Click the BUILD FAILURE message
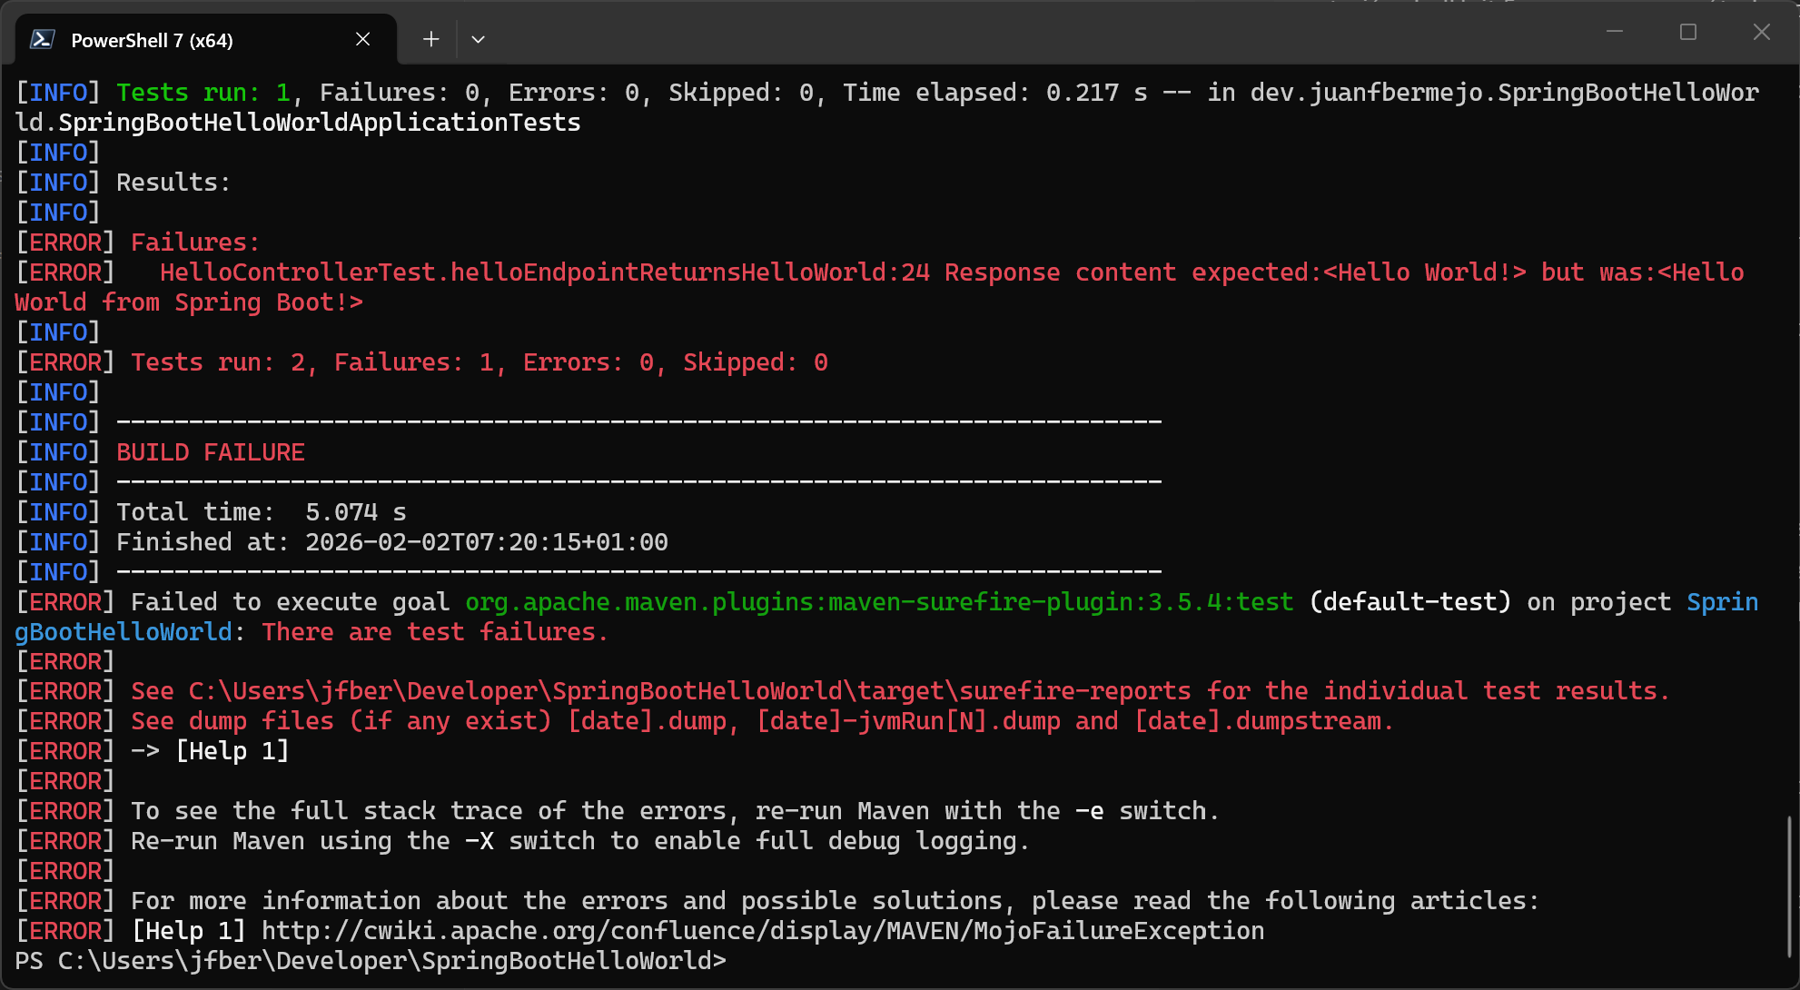1800x990 pixels. point(210,451)
